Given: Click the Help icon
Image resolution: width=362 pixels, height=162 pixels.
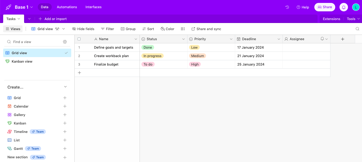Looking at the screenshot, I should click(x=303, y=7).
